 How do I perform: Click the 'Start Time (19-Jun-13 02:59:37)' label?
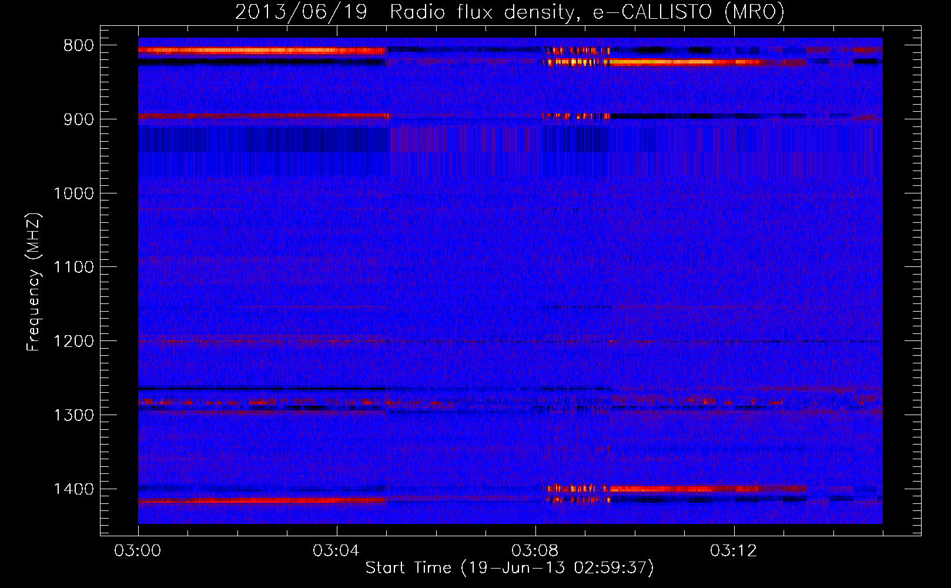point(510,568)
